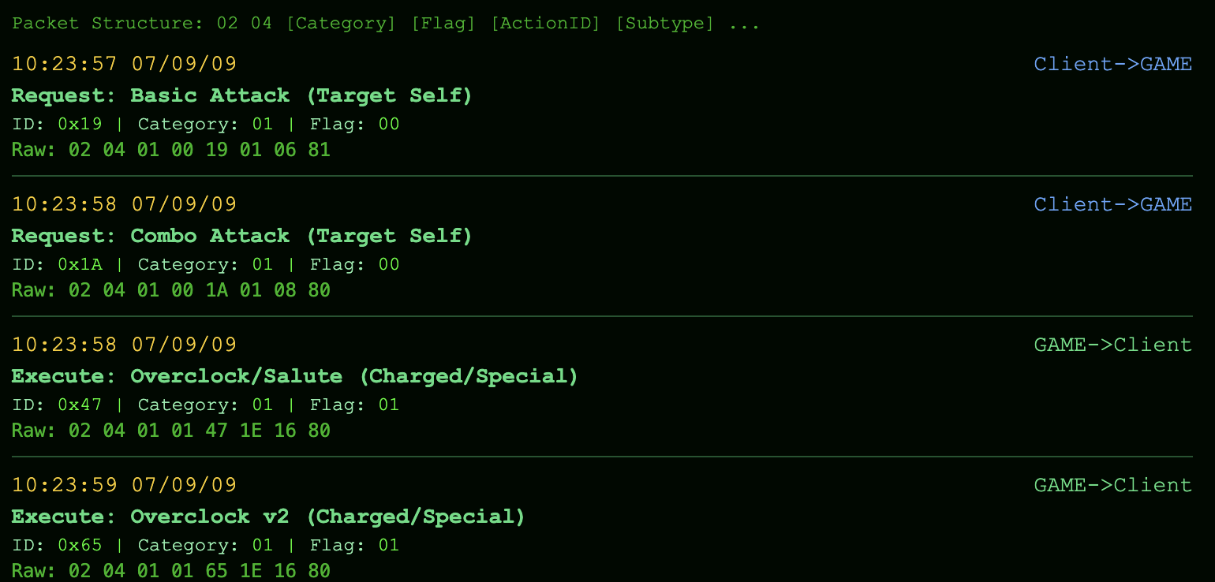This screenshot has height=582, width=1215.
Task: Click raw bytes line containing 47 1E
Action: (x=170, y=431)
